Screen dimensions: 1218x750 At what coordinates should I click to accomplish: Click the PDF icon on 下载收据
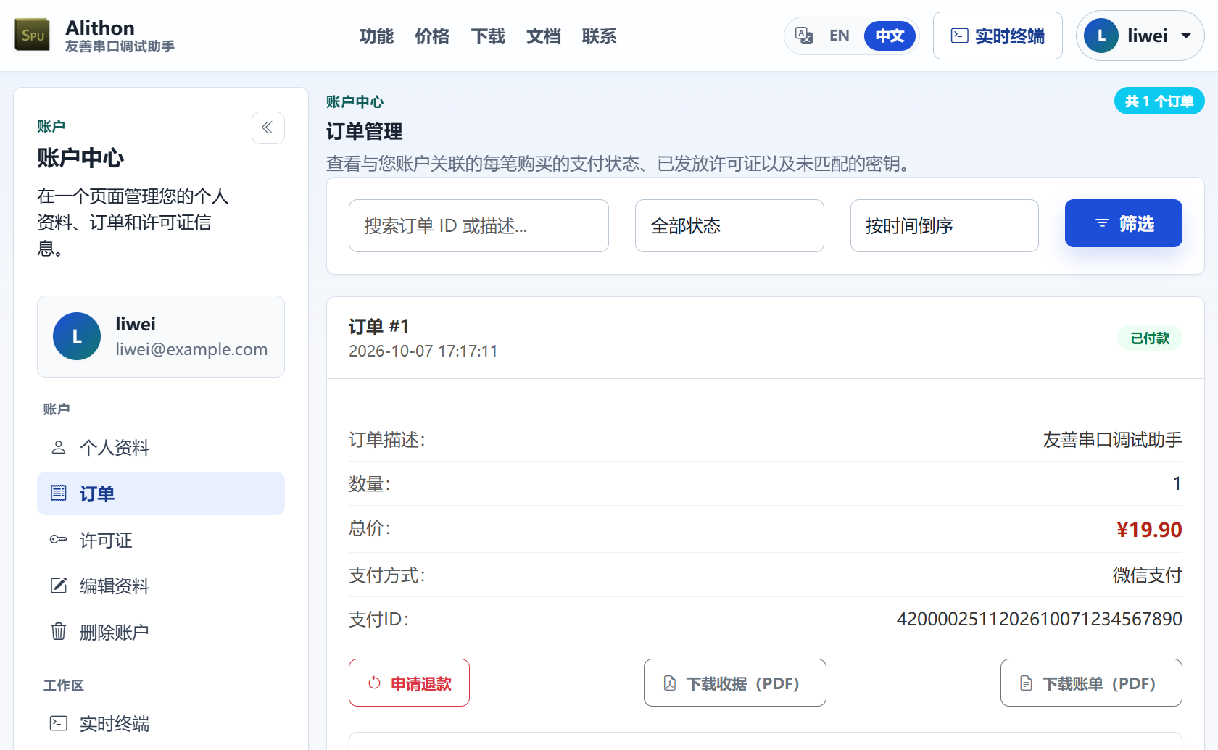coord(670,683)
